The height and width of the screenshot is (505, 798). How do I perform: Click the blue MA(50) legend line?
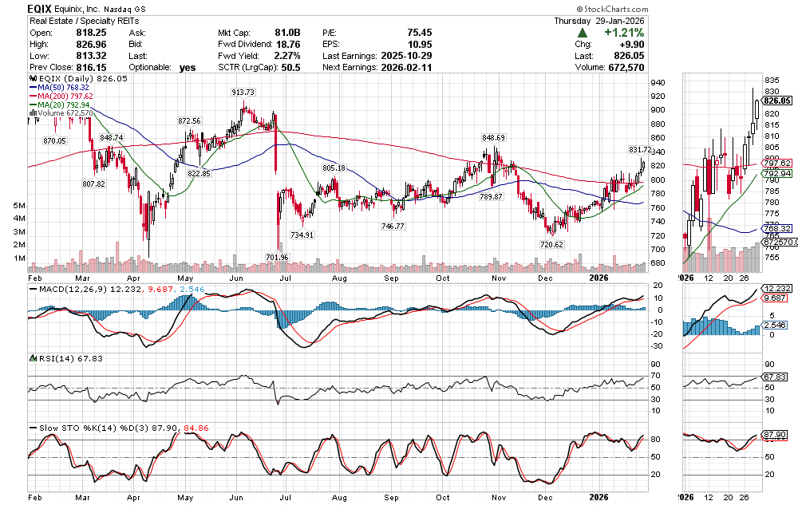31,88
